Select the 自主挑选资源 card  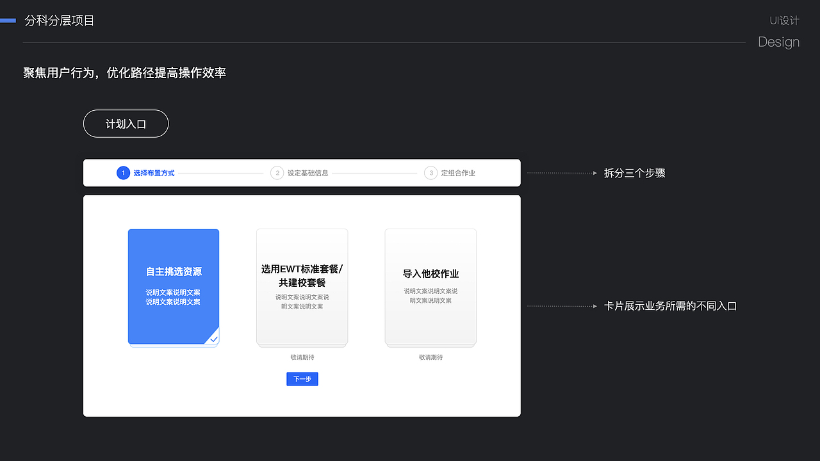point(174,286)
